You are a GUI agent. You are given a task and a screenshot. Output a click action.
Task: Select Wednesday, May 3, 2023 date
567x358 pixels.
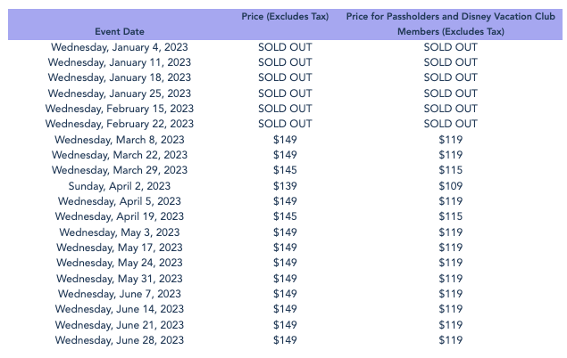[120, 232]
